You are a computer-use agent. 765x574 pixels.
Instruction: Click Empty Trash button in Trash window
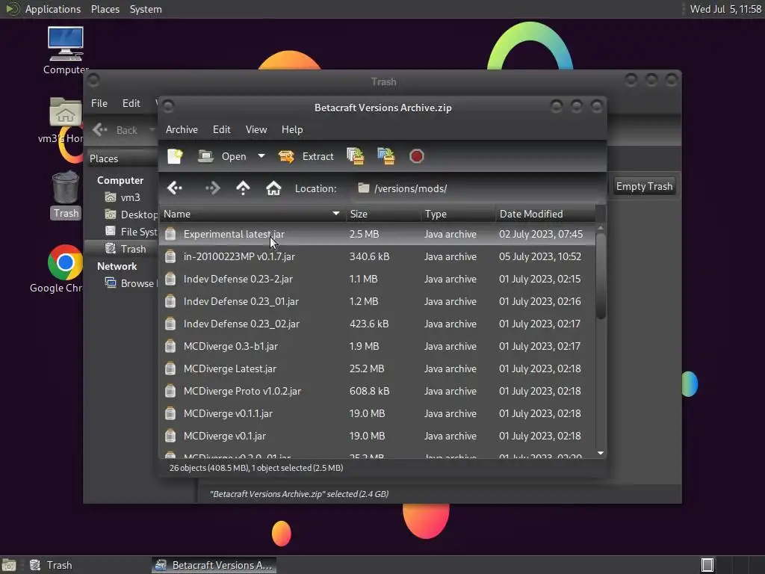tap(644, 186)
